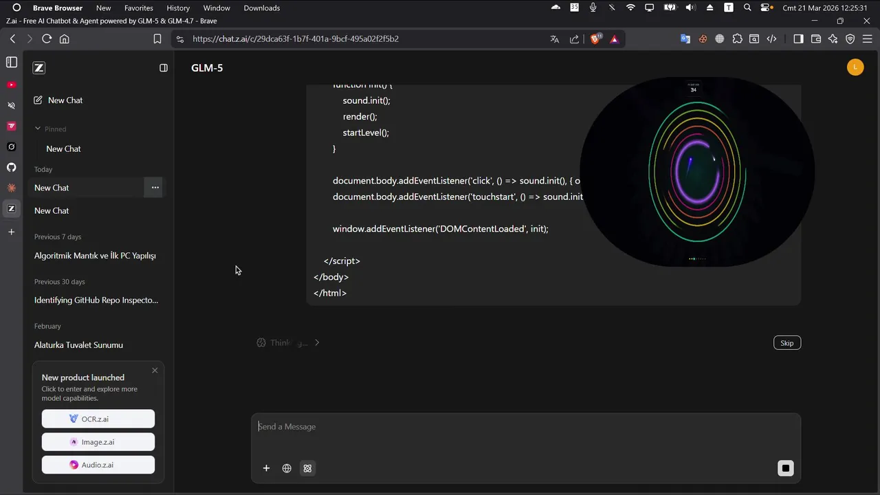Go back to previous page

click(x=12, y=39)
